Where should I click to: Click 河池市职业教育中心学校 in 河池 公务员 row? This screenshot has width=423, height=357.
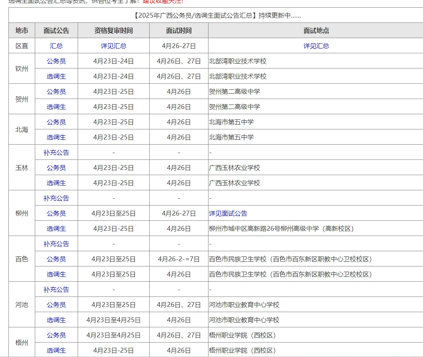244,305
